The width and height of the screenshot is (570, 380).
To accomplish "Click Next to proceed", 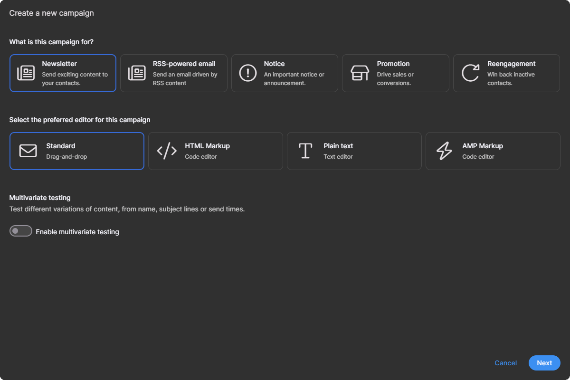I will point(544,363).
